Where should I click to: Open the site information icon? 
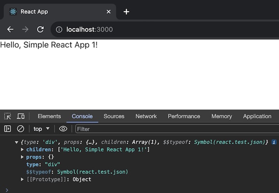click(59, 29)
